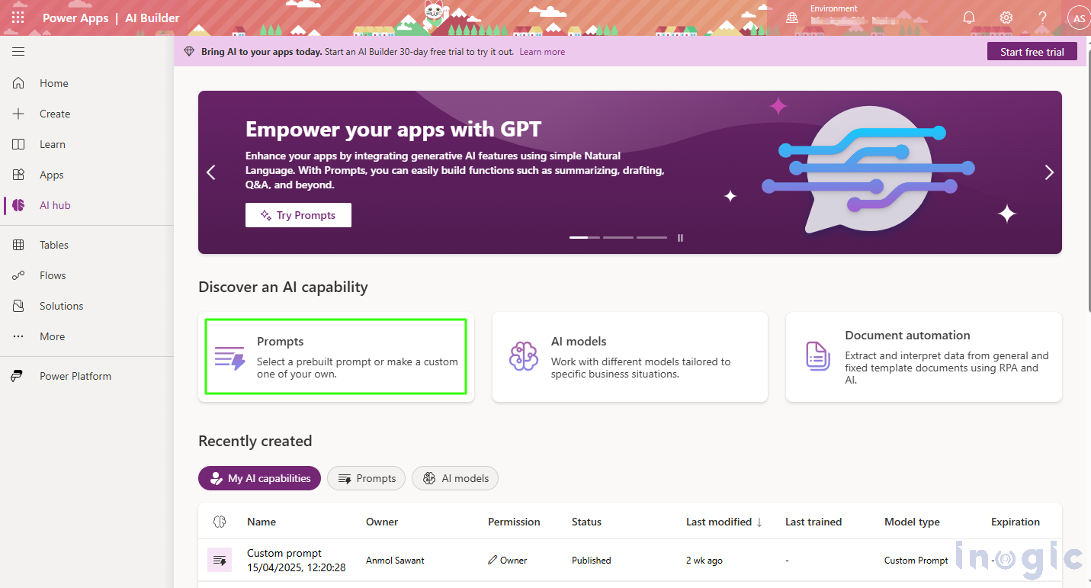Show previous banner slide
1091x588 pixels.
pos(211,172)
